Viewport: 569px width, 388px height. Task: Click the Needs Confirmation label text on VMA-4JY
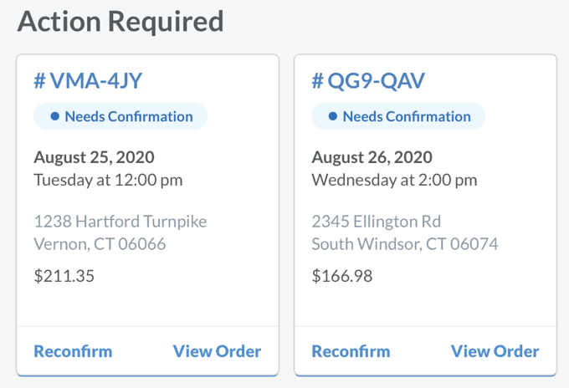coord(128,117)
